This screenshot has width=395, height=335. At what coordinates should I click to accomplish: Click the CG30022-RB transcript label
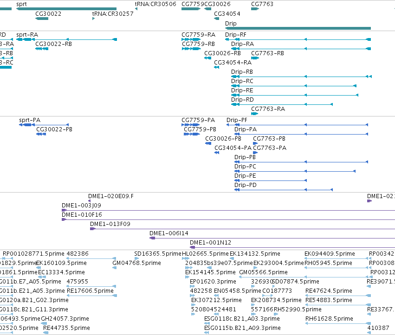[x=54, y=44]
